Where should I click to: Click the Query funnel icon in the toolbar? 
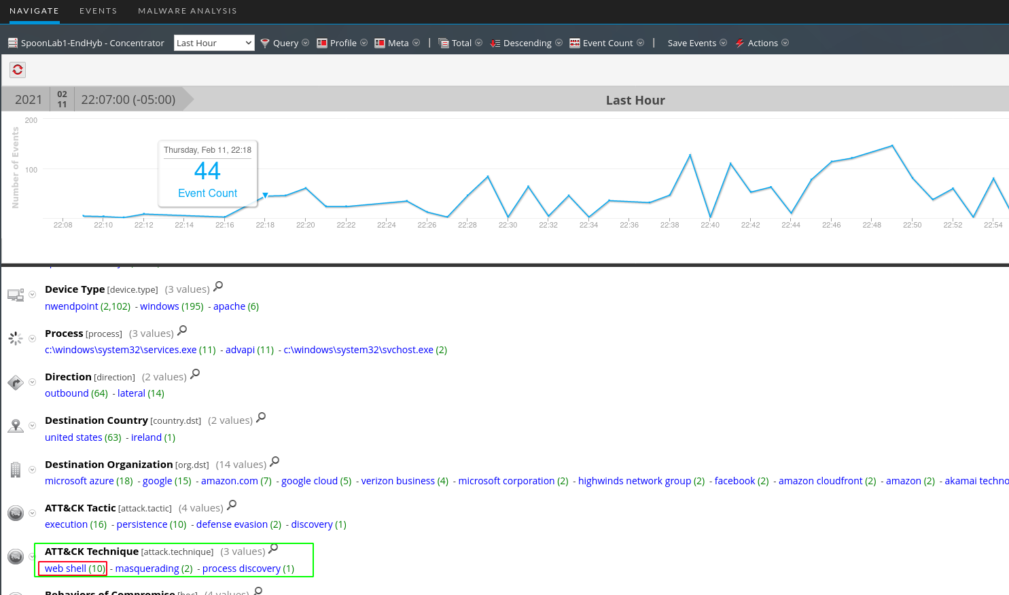click(x=265, y=43)
